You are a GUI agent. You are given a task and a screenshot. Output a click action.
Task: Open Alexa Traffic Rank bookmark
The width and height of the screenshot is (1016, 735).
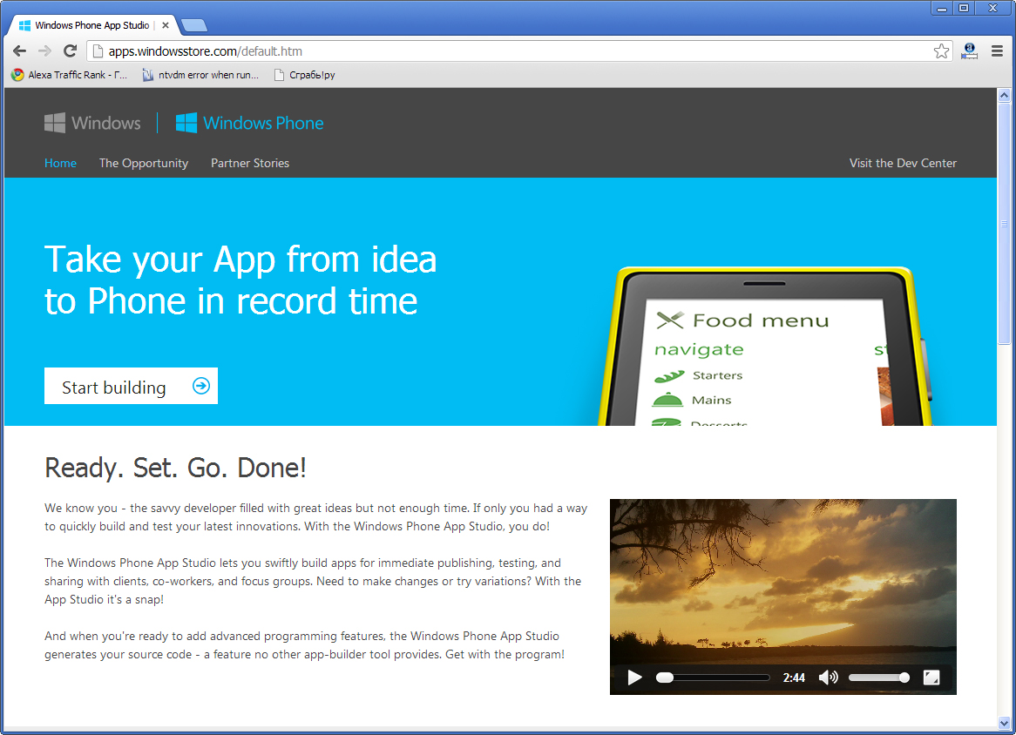point(70,75)
